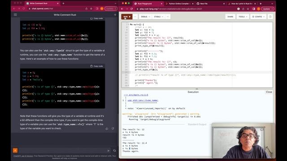The image size is (287, 161).
Task: Reload the ChatGPT page
Action: tap(24, 8)
